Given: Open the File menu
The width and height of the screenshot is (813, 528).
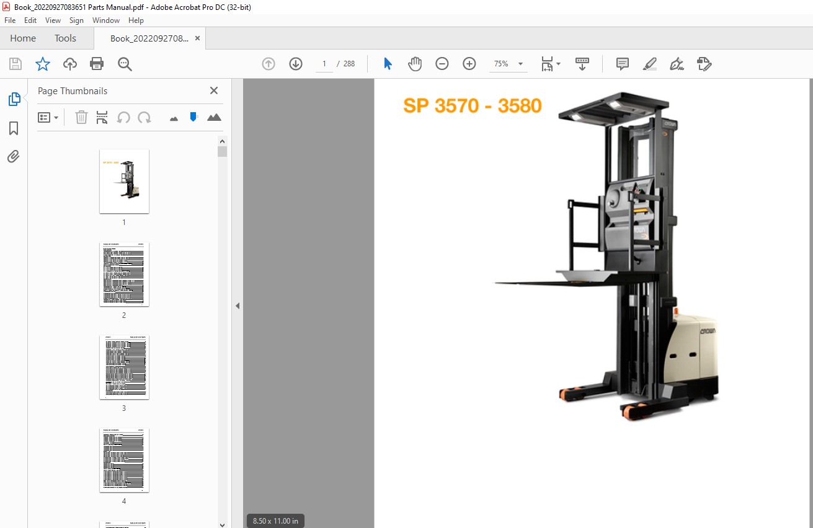Looking at the screenshot, I should click(x=10, y=20).
